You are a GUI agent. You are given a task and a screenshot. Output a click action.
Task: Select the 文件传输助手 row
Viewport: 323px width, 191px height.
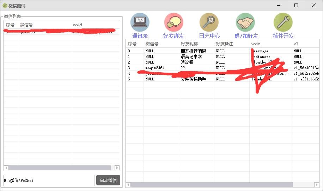[223, 79]
